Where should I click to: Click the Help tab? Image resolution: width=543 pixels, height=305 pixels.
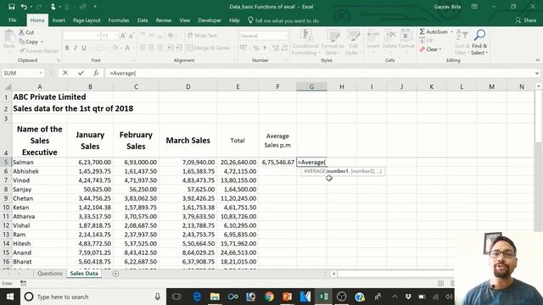[234, 20]
